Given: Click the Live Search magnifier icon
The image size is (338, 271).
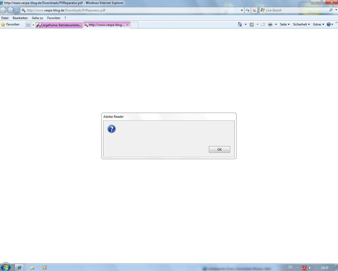Looking at the screenshot, I should [331, 10].
